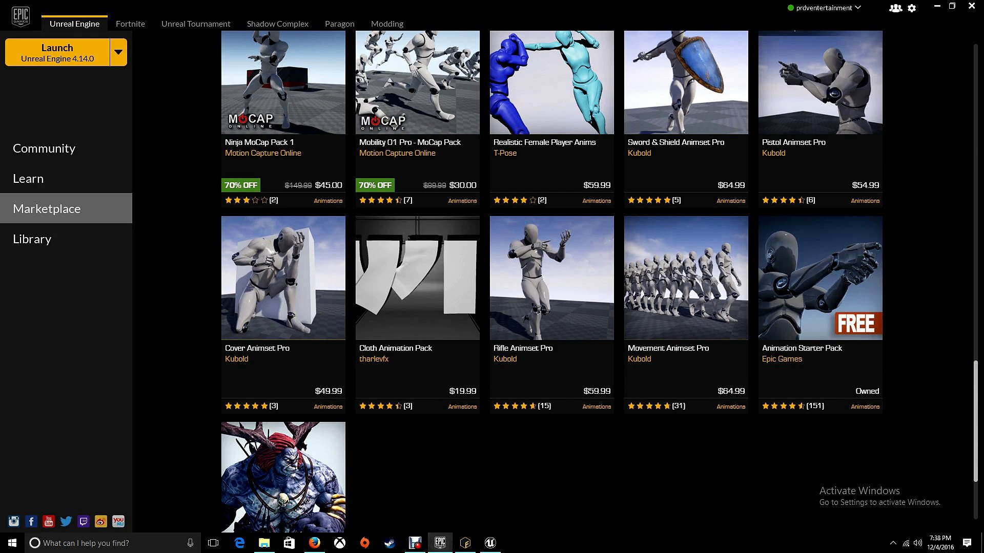This screenshot has width=984, height=553.
Task: Switch to Unreal Tournament tab
Action: (196, 24)
